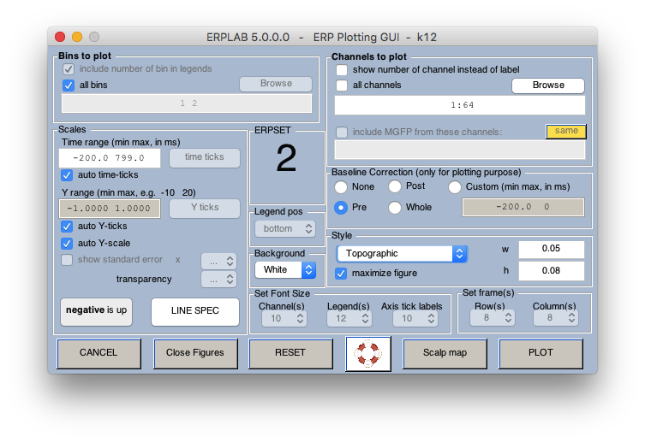Select Whole baseline correction
Screen dimensions: 645x442
(x=395, y=208)
